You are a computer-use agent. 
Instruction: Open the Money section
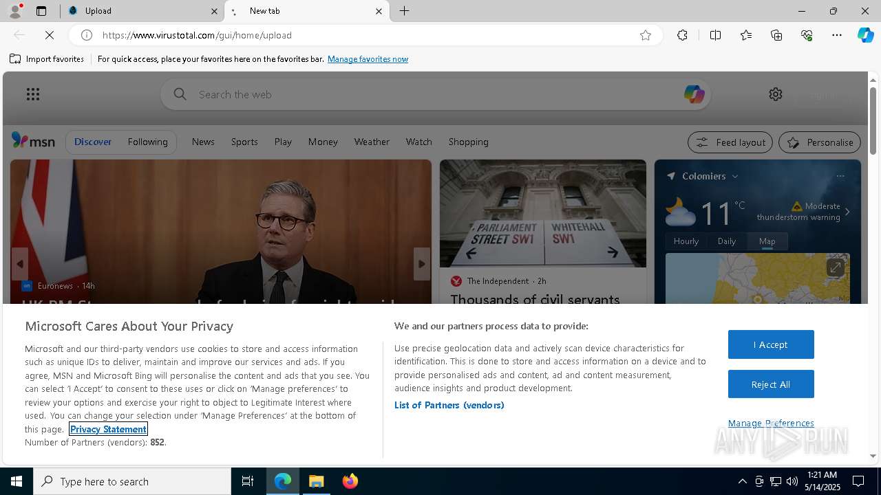323,142
